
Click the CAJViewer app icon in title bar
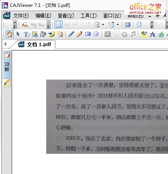coord(5,5)
